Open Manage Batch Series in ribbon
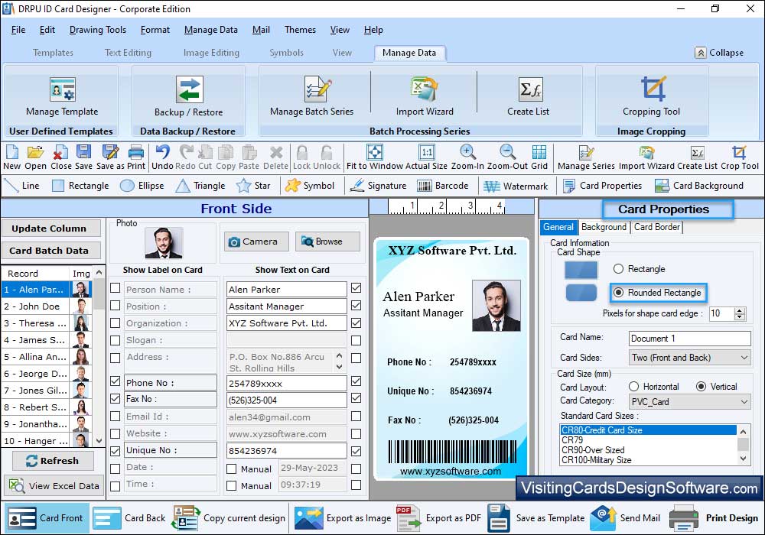 (x=312, y=96)
